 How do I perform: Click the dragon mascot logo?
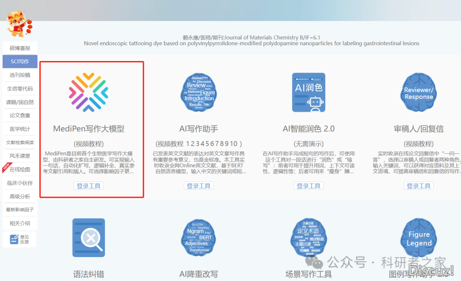19,23
